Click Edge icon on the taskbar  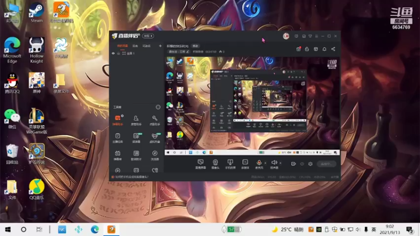[94, 229]
